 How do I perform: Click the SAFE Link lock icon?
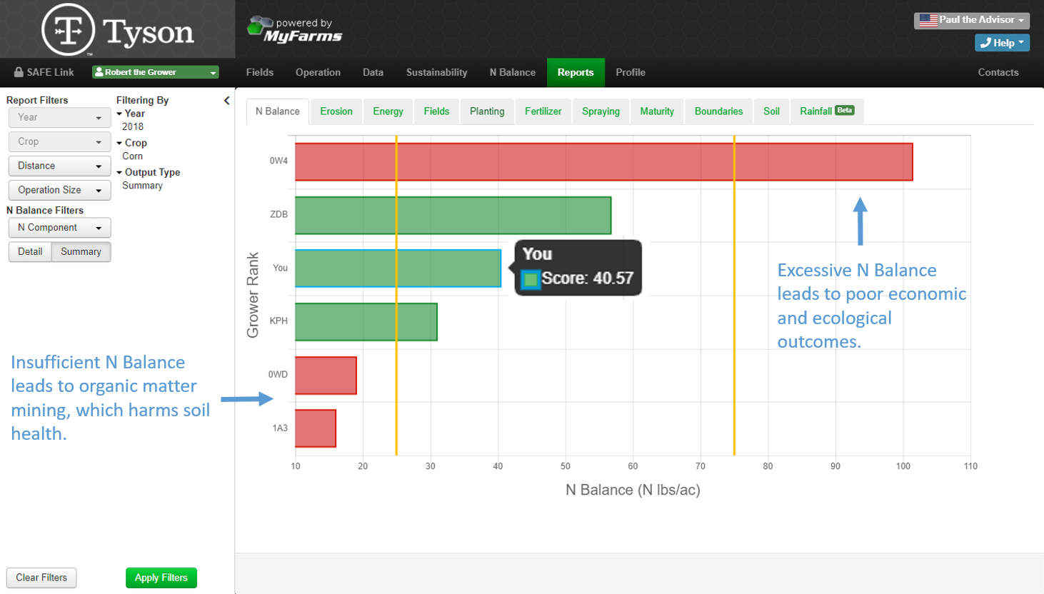click(x=19, y=72)
